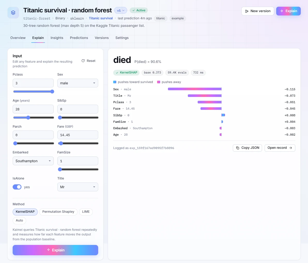Switch to the Insights tab

point(57,38)
